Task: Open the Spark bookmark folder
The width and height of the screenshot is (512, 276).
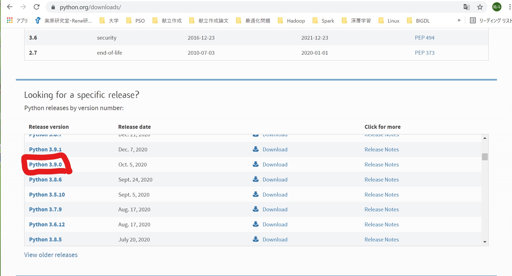Action: 323,21
